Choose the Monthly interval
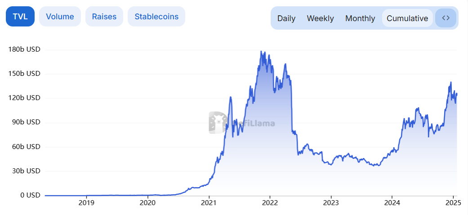Viewport: 468px width, 215px height. (360, 18)
